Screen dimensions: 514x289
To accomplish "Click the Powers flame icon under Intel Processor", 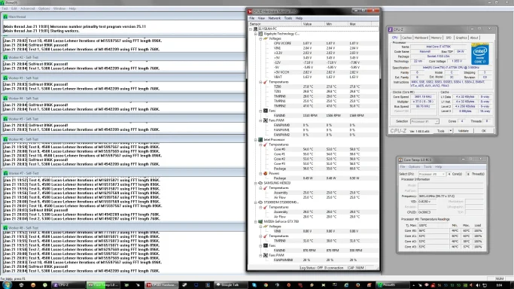I will (x=265, y=173).
